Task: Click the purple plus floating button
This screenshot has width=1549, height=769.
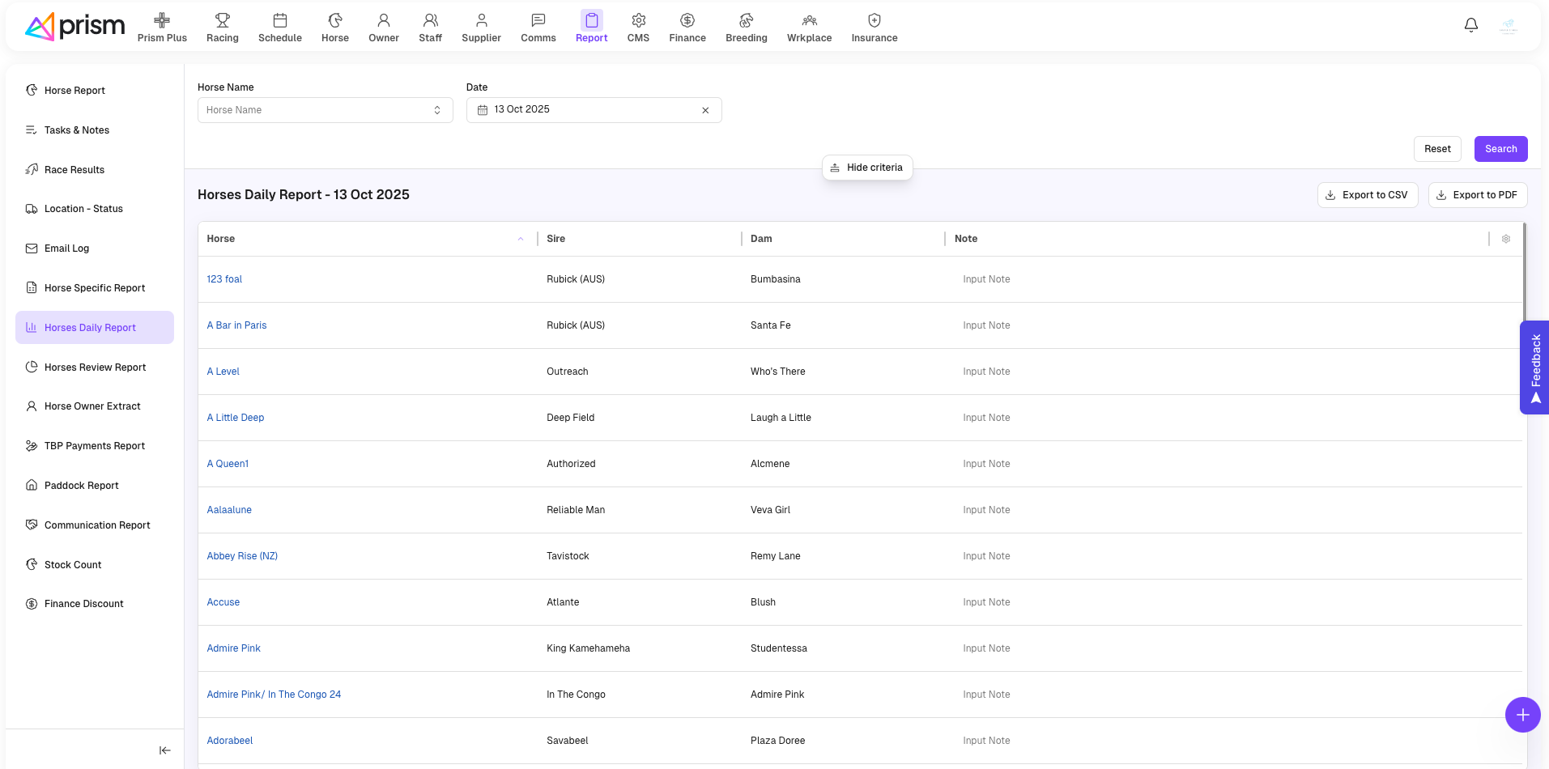Action: (1521, 715)
